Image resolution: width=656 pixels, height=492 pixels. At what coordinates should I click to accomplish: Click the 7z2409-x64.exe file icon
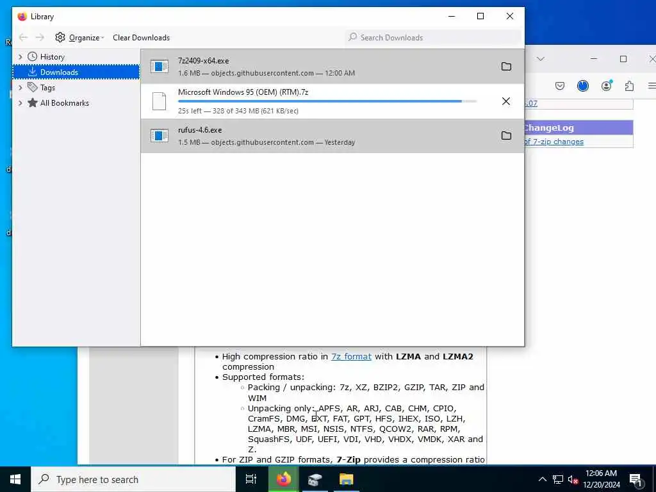tap(160, 66)
